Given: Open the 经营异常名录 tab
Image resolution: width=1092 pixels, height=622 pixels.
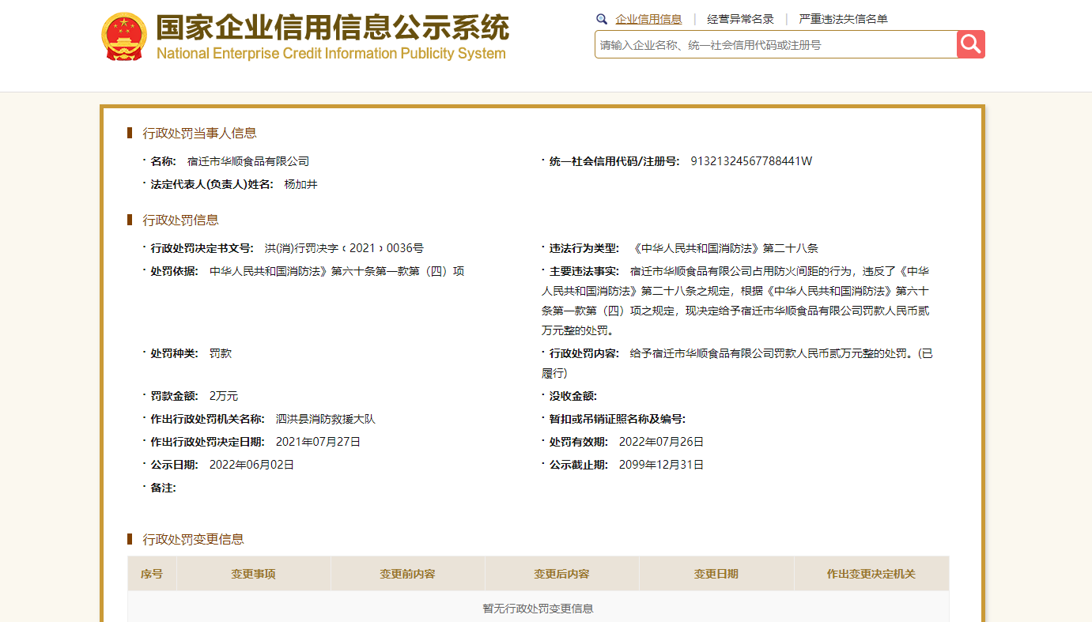Looking at the screenshot, I should click(x=740, y=19).
